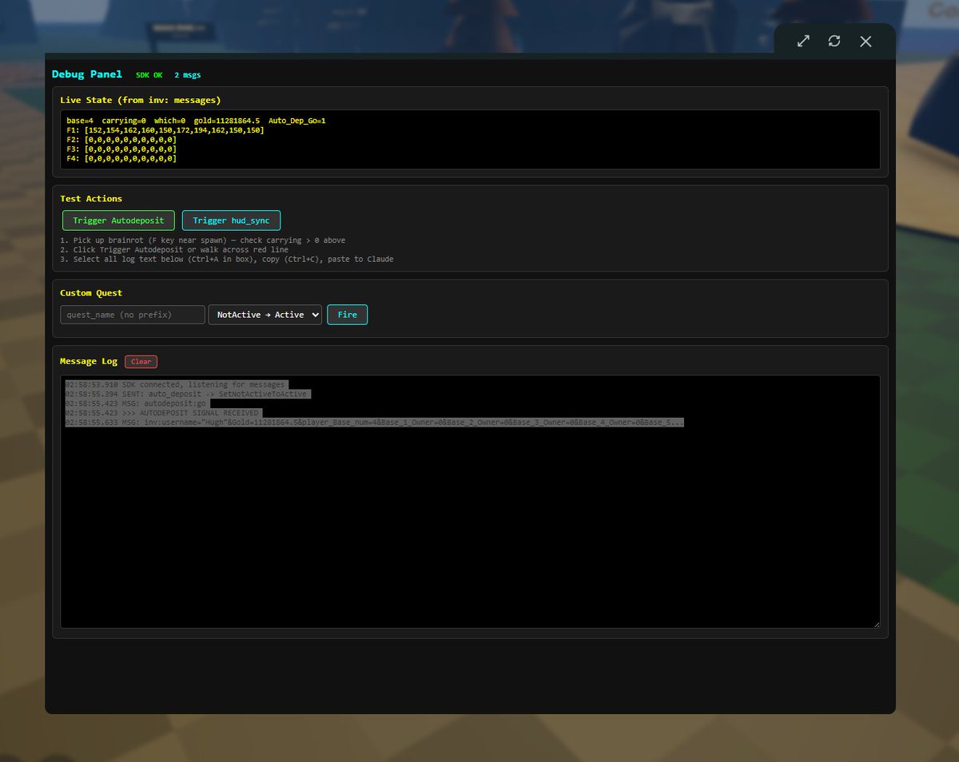Click the F4 array row in Live State
The height and width of the screenshot is (762, 959).
tap(121, 159)
